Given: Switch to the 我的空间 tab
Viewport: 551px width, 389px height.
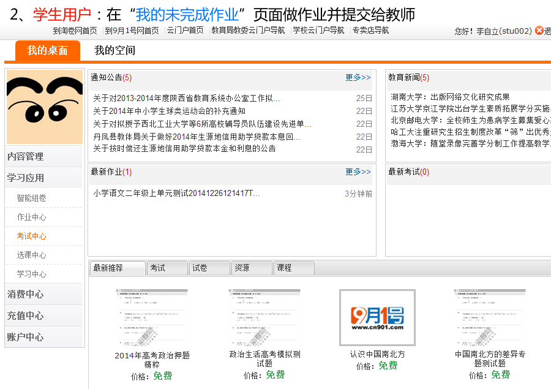Looking at the screenshot, I should [114, 51].
